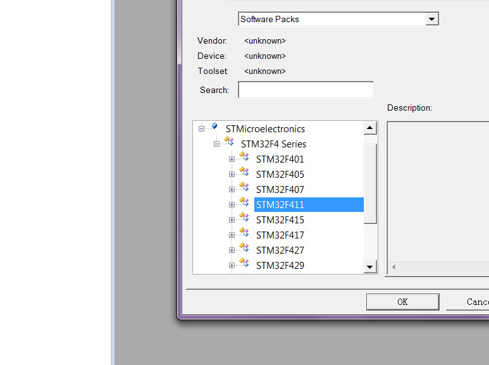Open the Software Packs dropdown
Screen dimensions: 489x365
click(x=431, y=19)
